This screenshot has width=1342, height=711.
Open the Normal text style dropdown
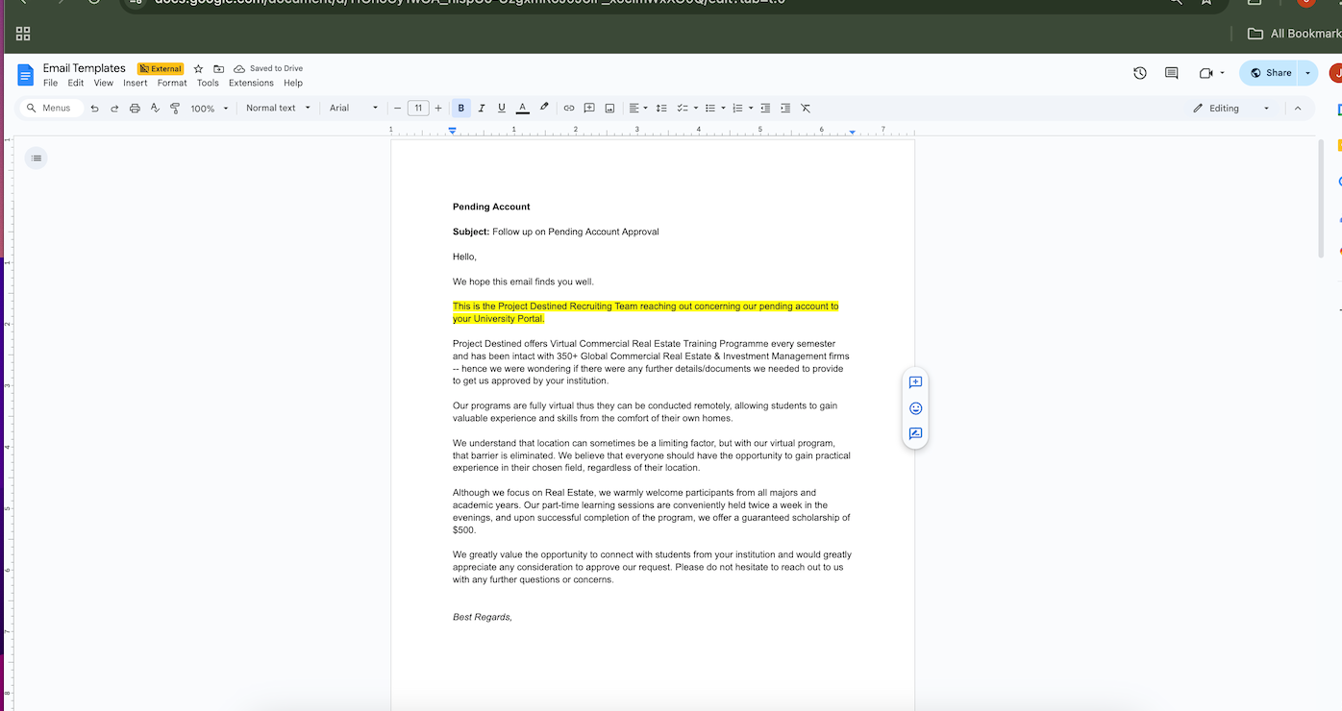(x=278, y=109)
